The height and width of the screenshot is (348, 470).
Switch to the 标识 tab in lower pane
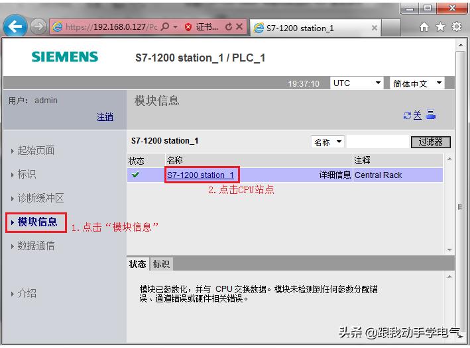pos(161,264)
